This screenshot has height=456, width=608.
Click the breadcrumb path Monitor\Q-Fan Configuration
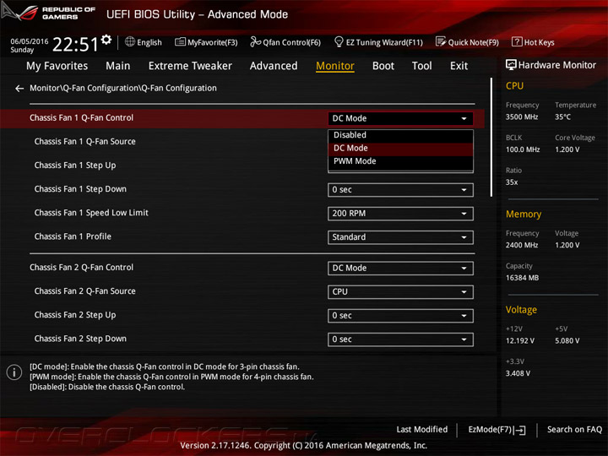point(123,88)
